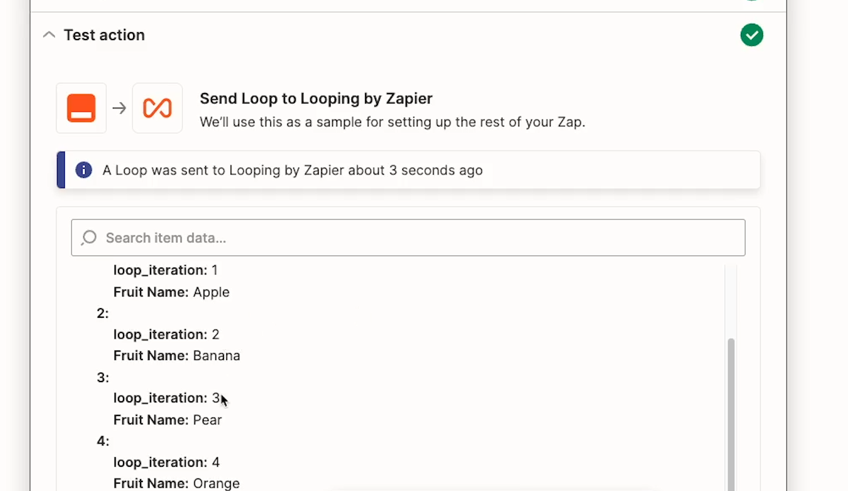Click the Looping by Zapier infinity icon
This screenshot has height=491, width=848.
click(157, 108)
